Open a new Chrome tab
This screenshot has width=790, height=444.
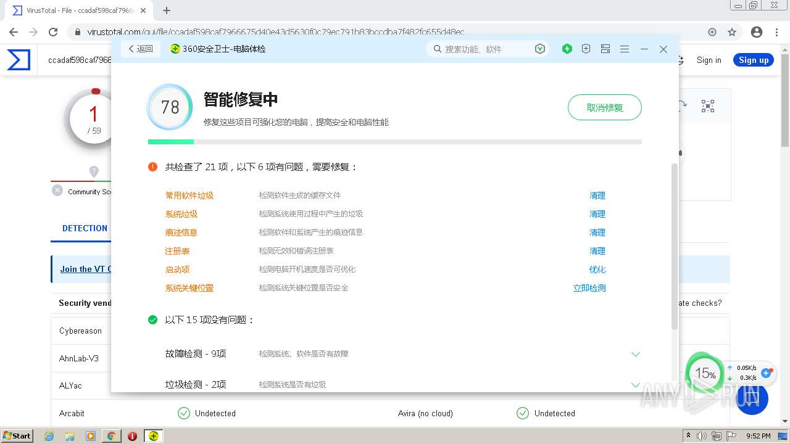(167, 10)
